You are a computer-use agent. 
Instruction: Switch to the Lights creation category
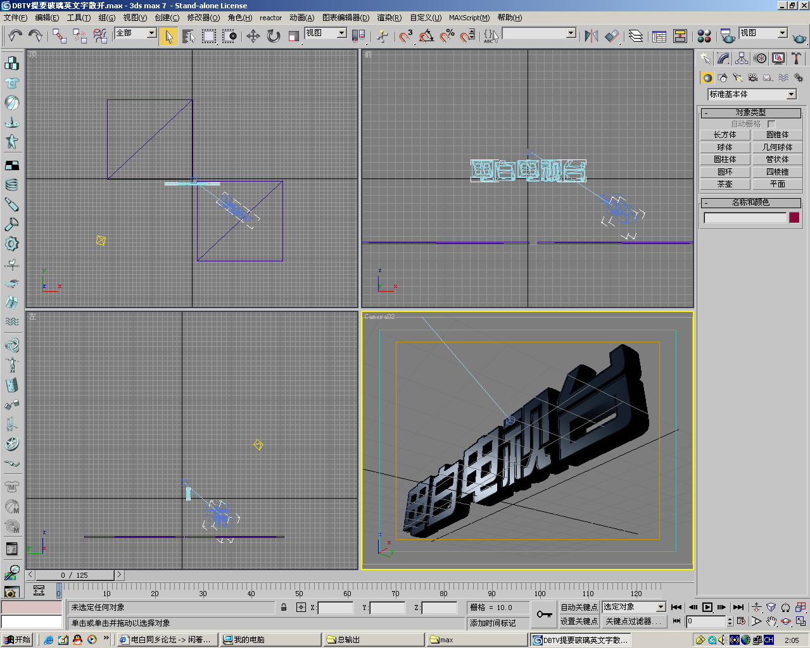[x=737, y=78]
